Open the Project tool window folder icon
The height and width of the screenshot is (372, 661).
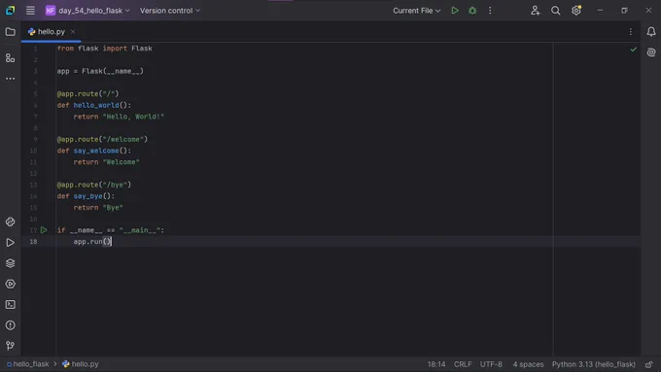[x=10, y=32]
